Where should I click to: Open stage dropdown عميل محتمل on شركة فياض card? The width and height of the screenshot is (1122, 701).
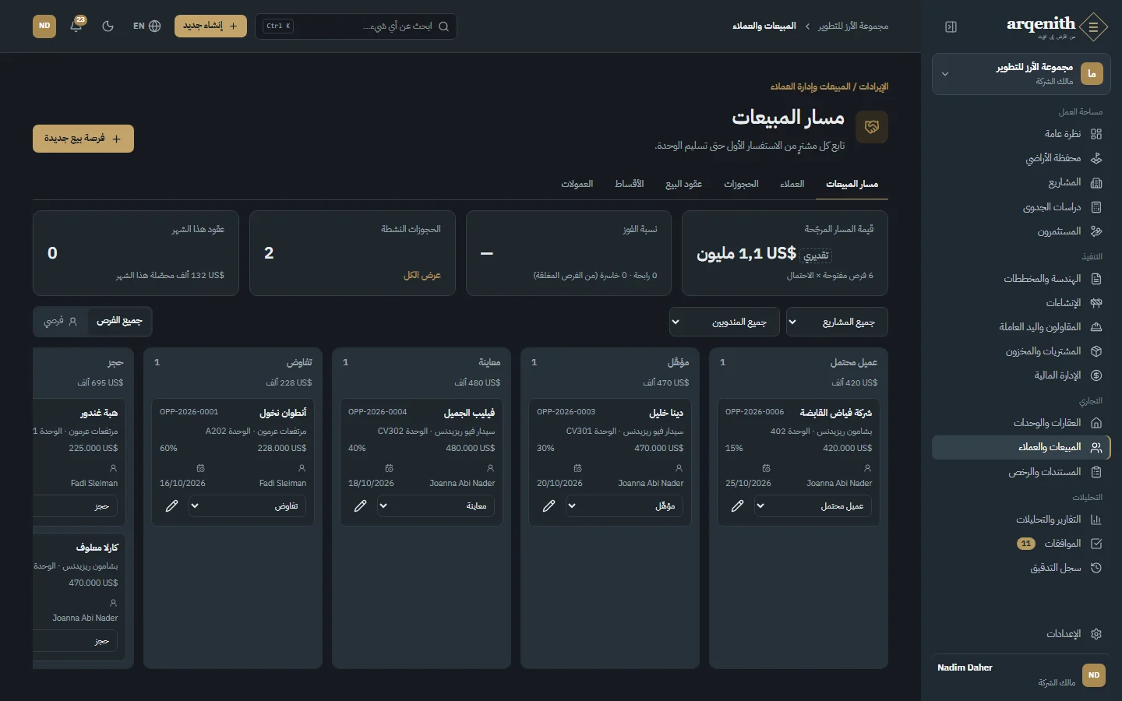[811, 506]
